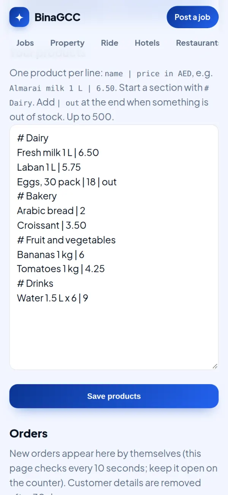
Task: Click the textarea resize handle corner
Action: [215, 366]
